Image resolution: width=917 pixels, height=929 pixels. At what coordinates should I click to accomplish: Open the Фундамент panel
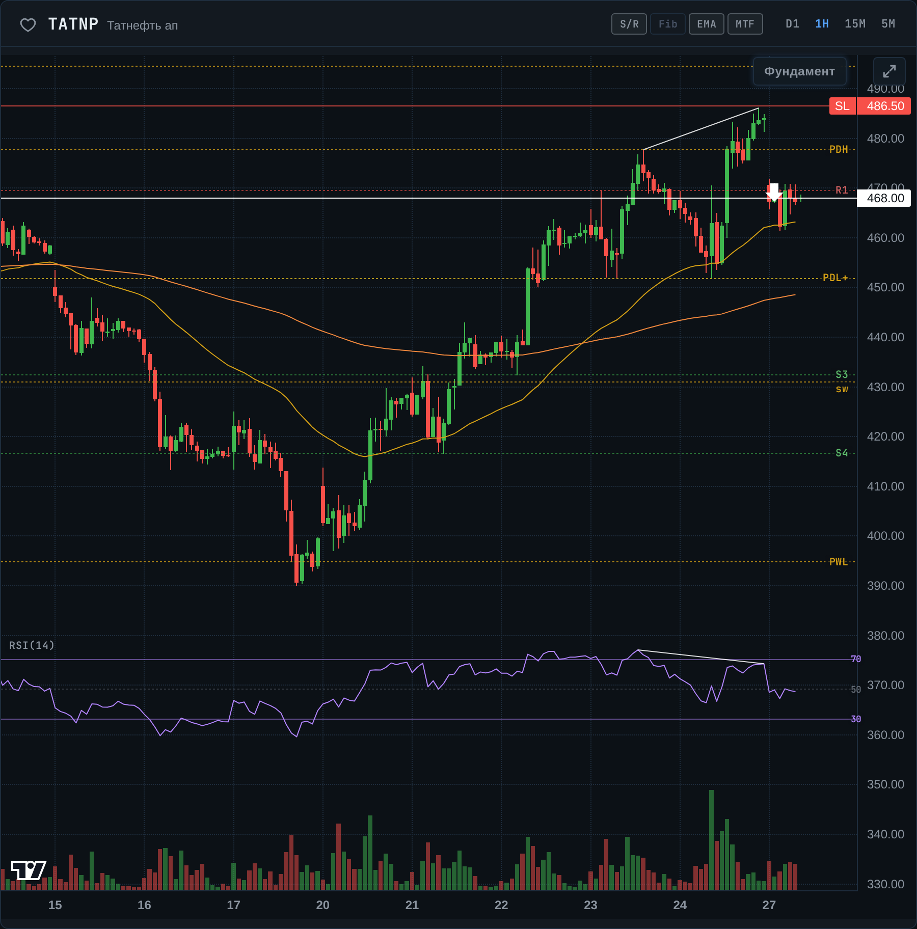coord(799,71)
